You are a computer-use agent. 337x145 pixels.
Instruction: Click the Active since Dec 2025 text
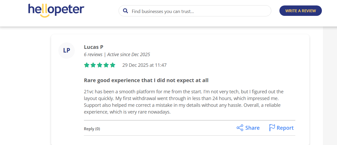(128, 55)
